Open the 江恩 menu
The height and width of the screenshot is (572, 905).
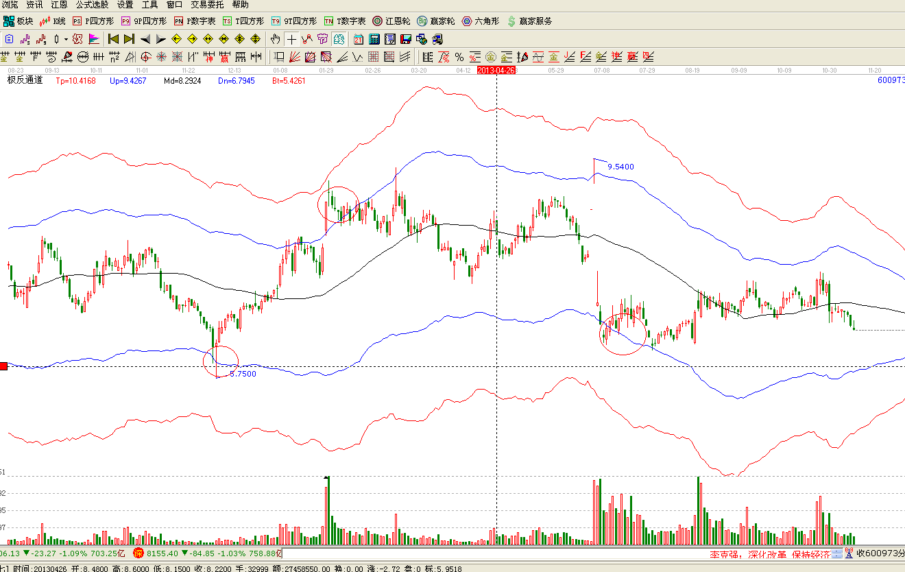(x=59, y=5)
